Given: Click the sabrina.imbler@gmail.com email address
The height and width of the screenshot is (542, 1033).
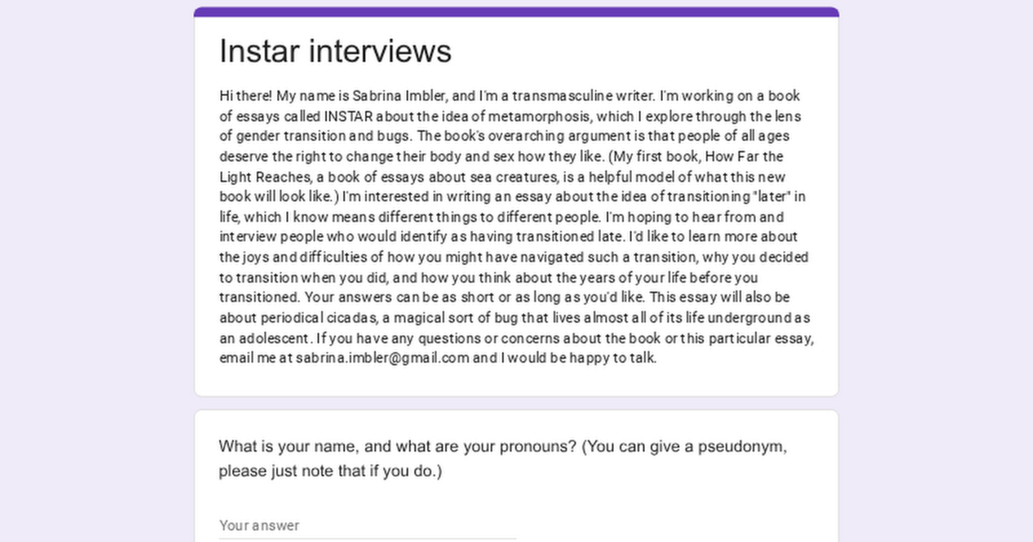Looking at the screenshot, I should coord(382,358).
